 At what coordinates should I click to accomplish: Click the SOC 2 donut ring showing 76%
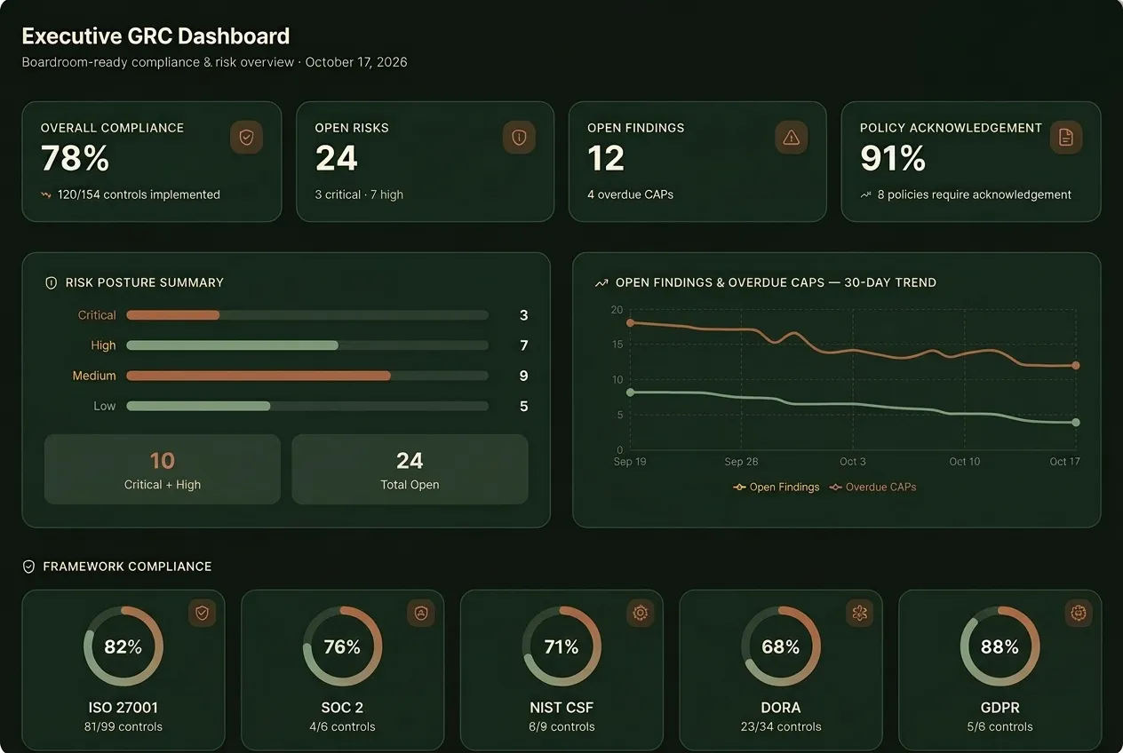click(342, 646)
